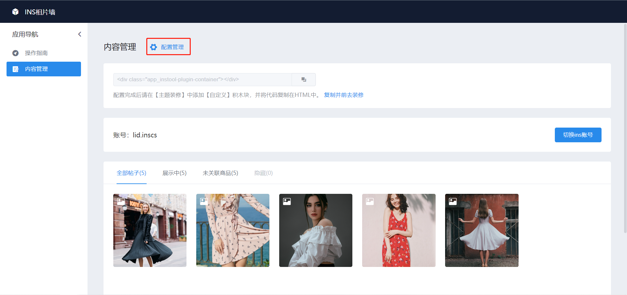Open the black pleated dress street photo
The height and width of the screenshot is (295, 627).
(x=150, y=230)
